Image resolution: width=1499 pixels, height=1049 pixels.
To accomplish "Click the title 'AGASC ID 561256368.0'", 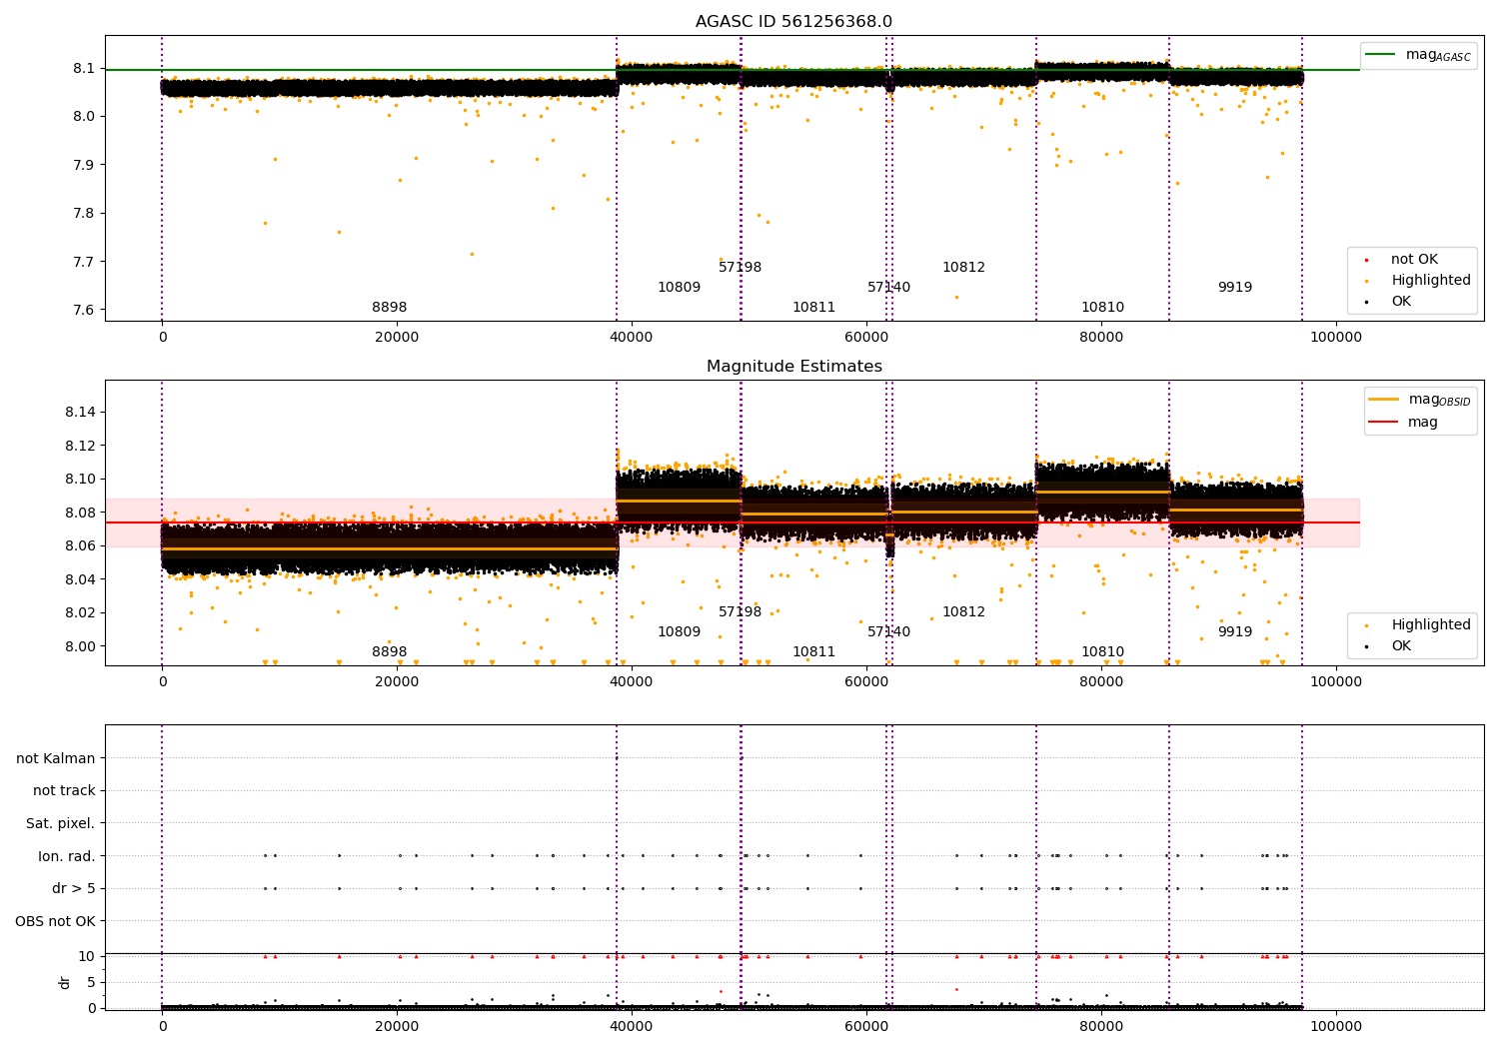I will (x=793, y=22).
